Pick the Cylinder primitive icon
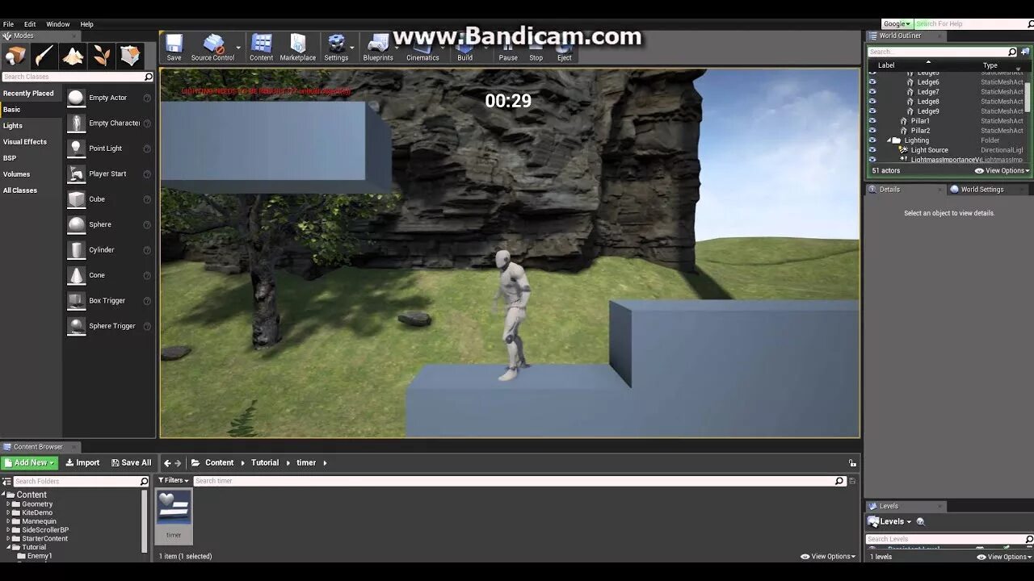 [x=76, y=250]
